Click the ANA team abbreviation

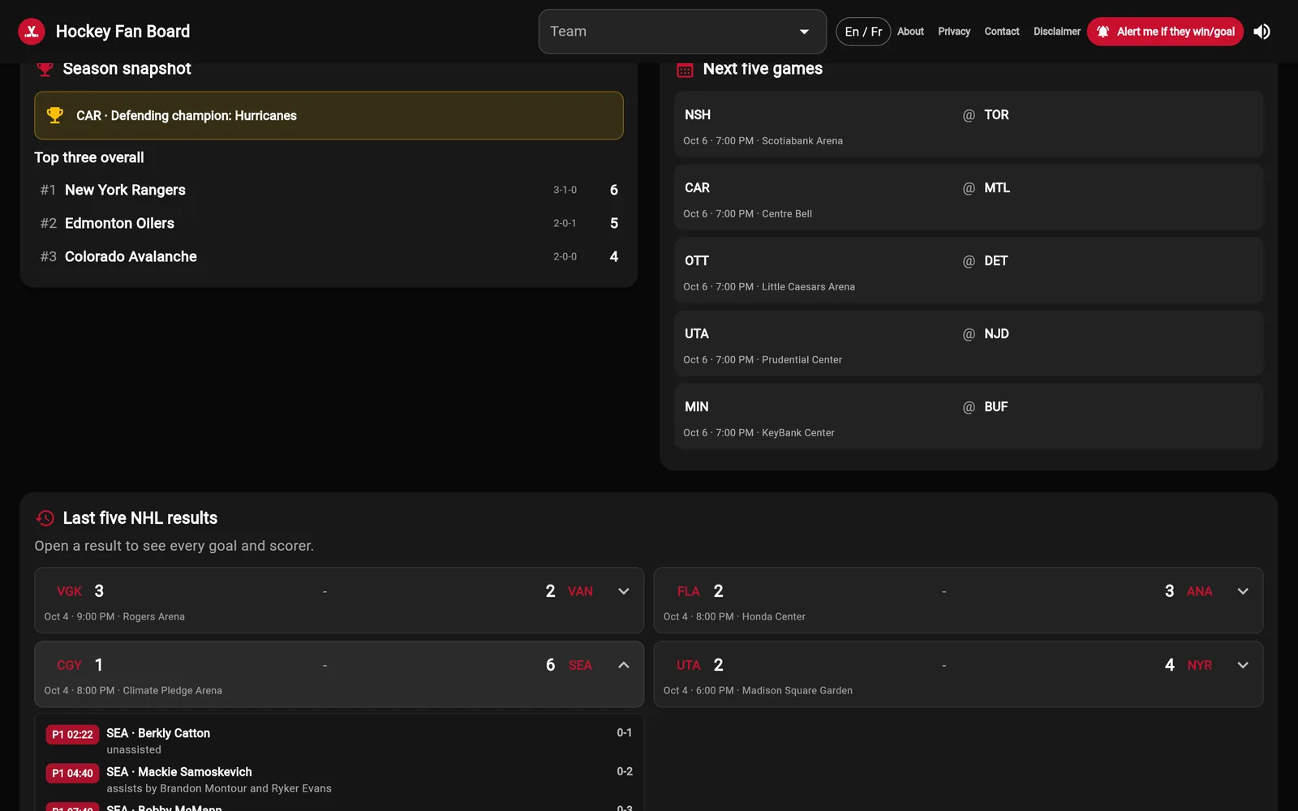(x=1199, y=592)
